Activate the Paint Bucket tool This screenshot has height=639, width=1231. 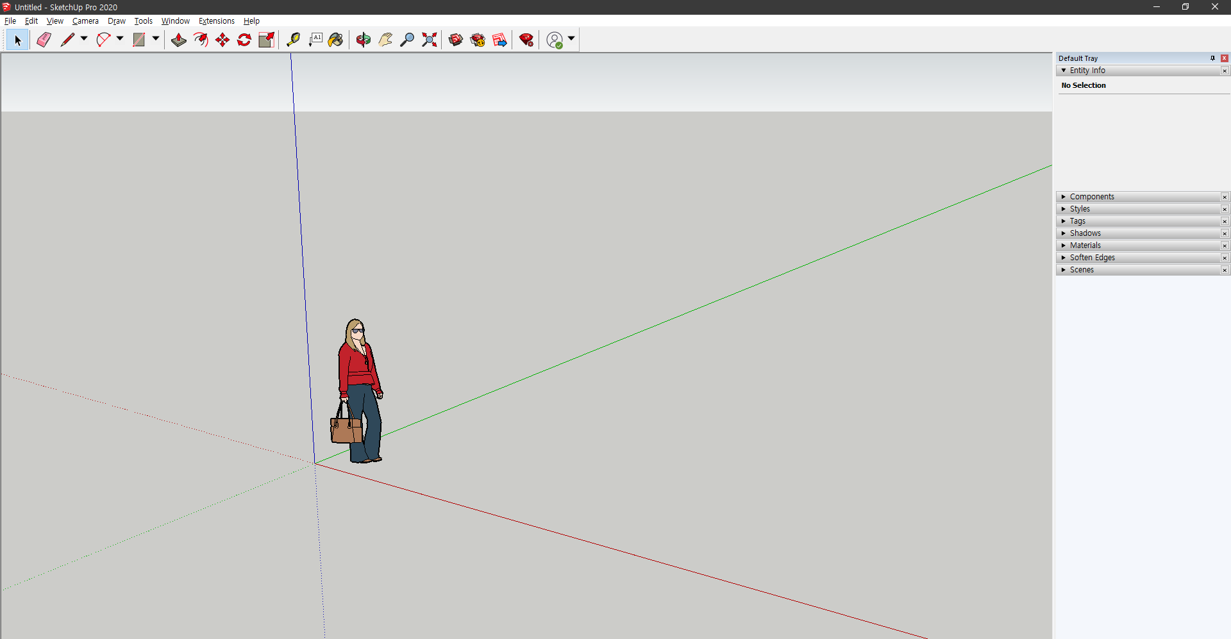[335, 40]
